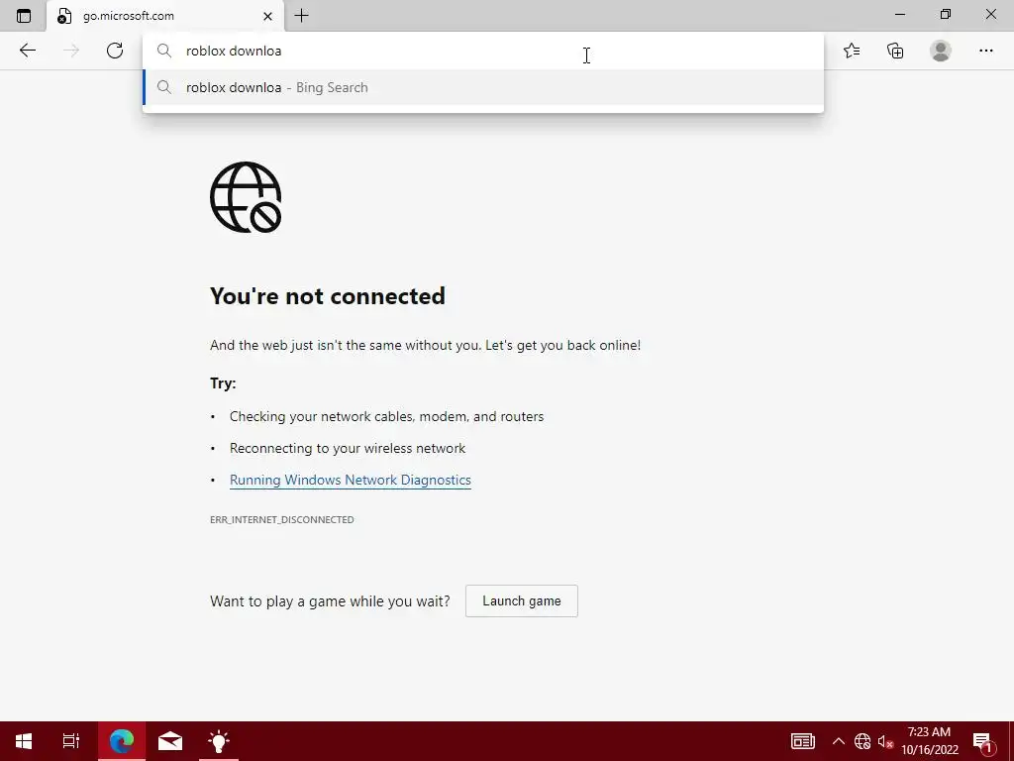
Task: Open the tab actions menu icon
Action: (x=24, y=16)
